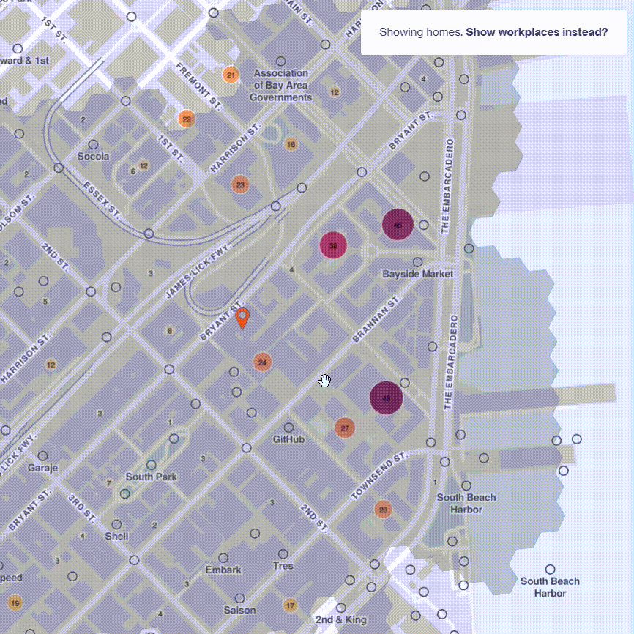Select the red cluster labeled 38
This screenshot has height=634, width=634.
[333, 245]
